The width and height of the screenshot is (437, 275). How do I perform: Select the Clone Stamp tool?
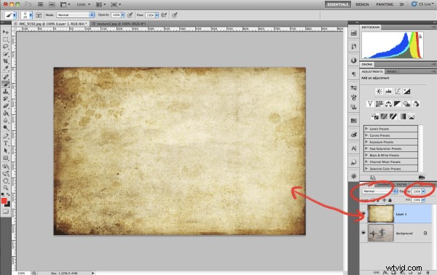[x=6, y=91]
